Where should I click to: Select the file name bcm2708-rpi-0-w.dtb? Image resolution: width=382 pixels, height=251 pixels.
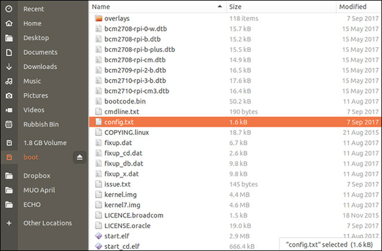click(135, 29)
